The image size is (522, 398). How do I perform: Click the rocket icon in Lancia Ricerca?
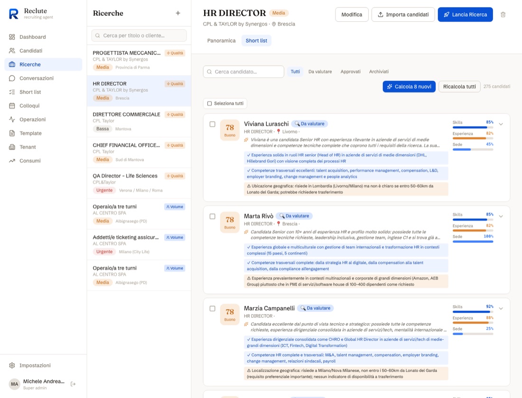point(447,15)
